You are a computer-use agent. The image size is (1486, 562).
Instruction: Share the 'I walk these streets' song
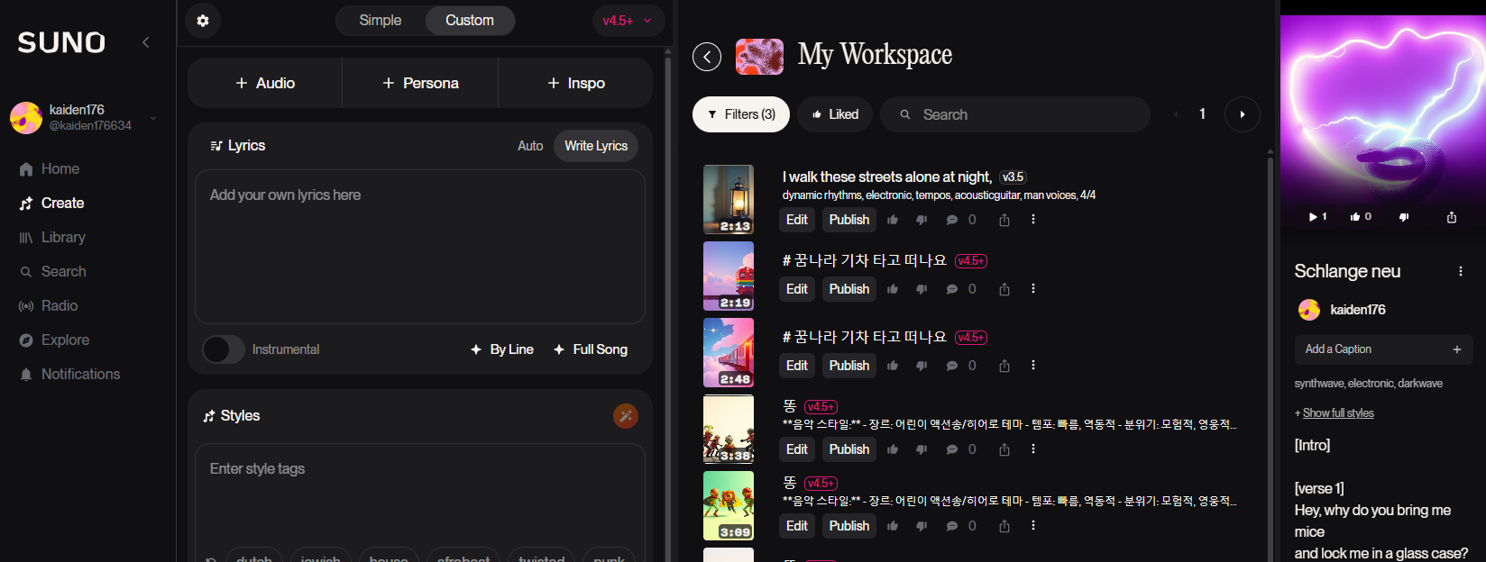pyautogui.click(x=1004, y=220)
